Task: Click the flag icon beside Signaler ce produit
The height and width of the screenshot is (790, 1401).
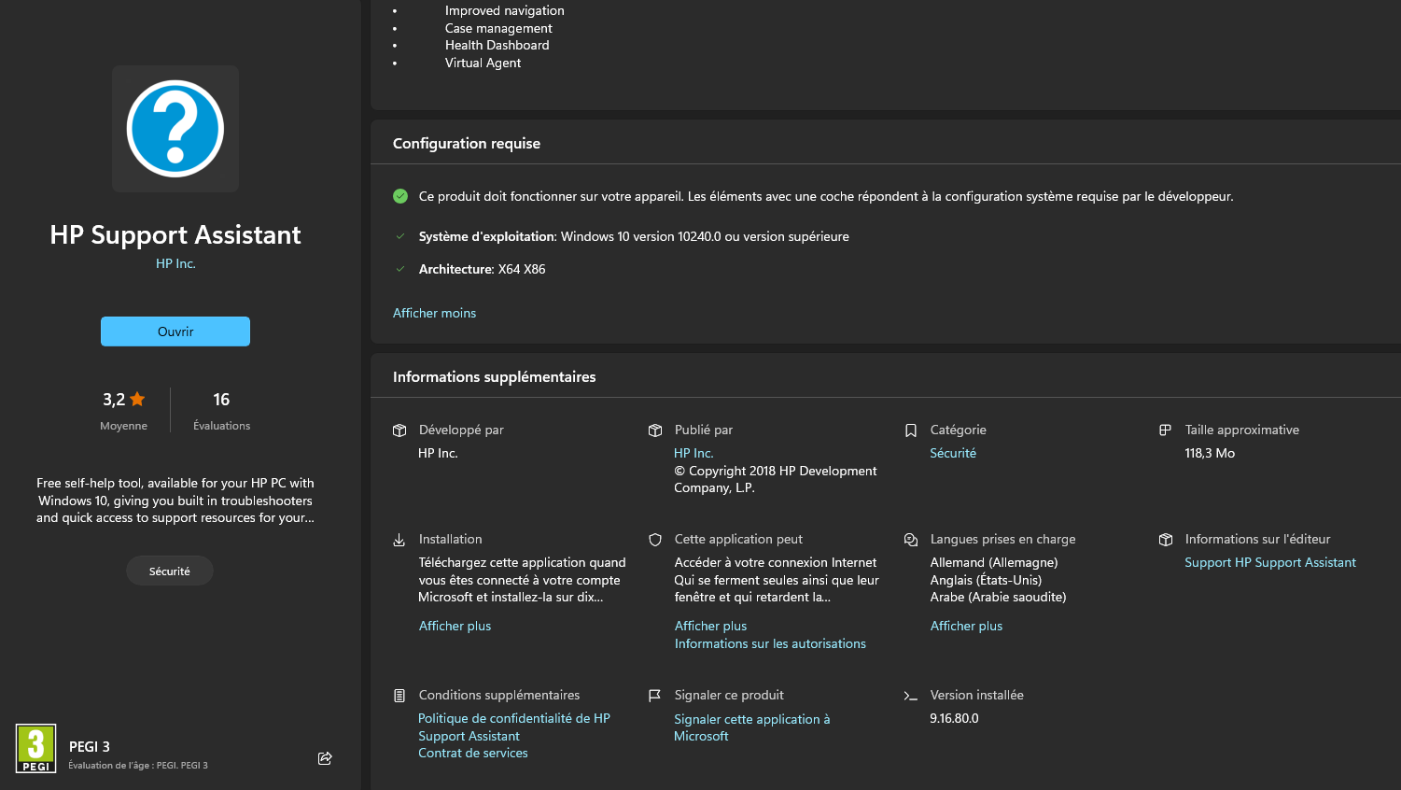Action: (x=655, y=696)
